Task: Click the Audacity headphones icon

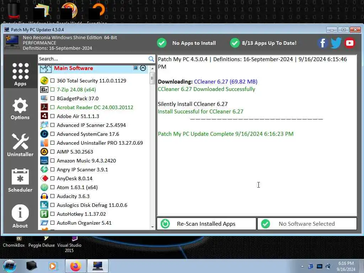Action: point(44,196)
